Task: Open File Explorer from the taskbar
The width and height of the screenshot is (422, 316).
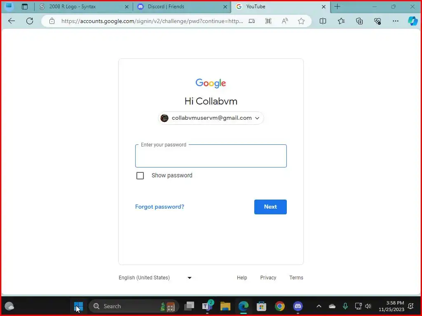Action: (225, 306)
